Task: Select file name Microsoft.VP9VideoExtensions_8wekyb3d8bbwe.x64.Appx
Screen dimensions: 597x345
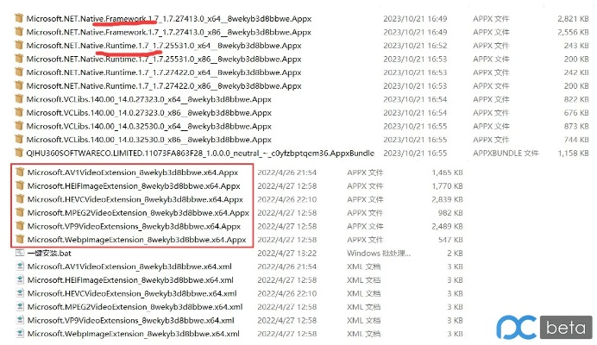Action: click(134, 226)
